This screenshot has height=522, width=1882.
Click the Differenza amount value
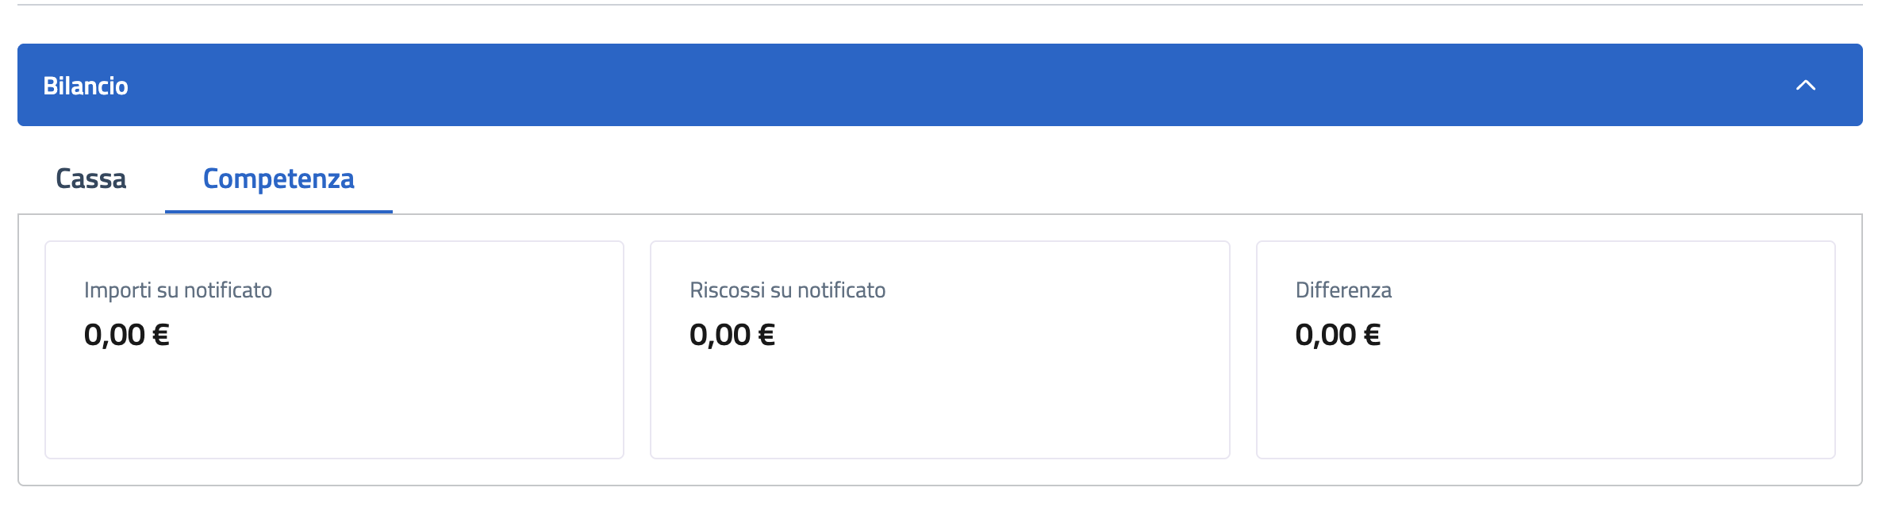1338,335
